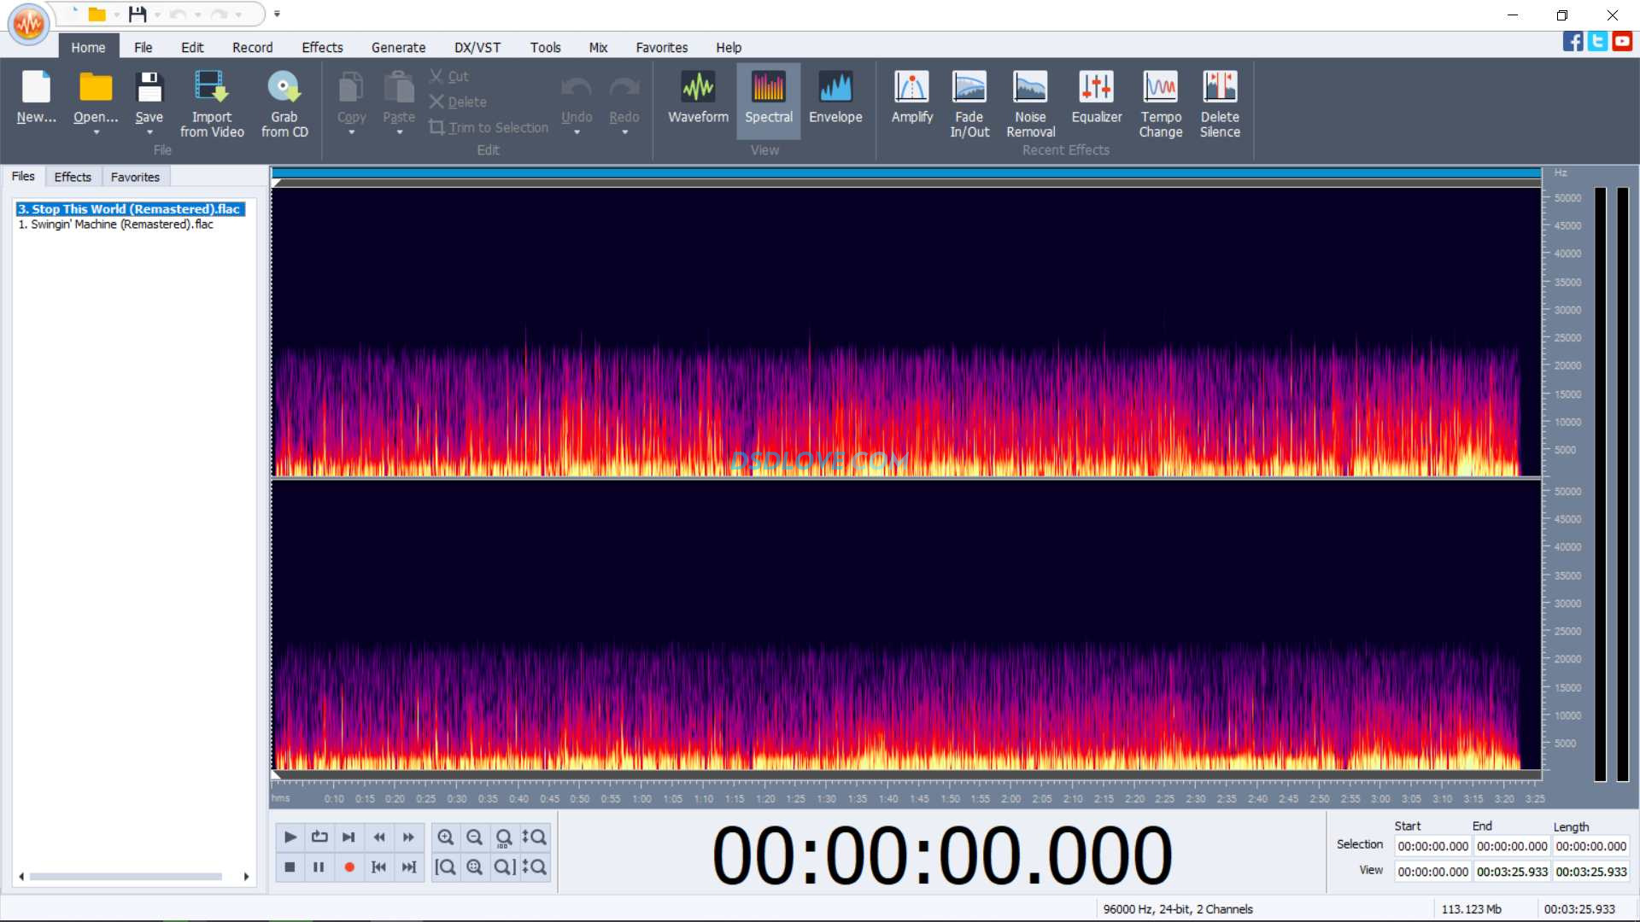
Task: Expand the Open dropdown arrow in ribbon
Action: [x=96, y=132]
